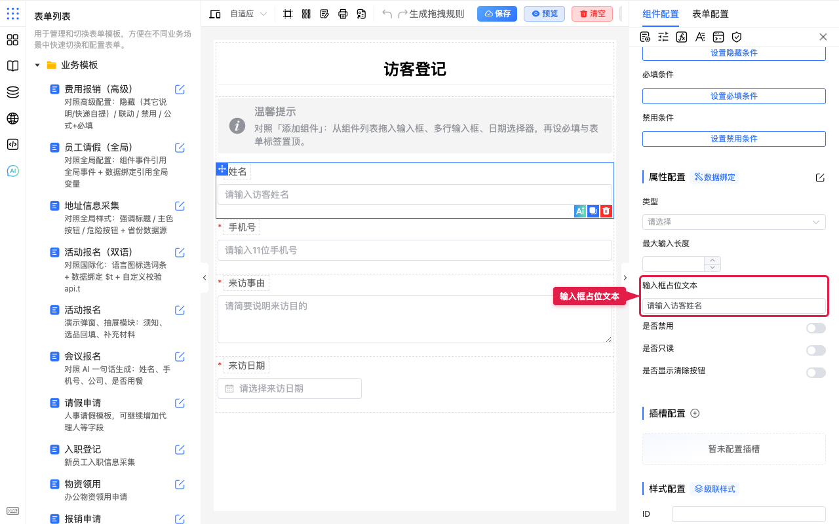
Task: Open the 类型 请选择 dropdown
Action: coord(734,222)
